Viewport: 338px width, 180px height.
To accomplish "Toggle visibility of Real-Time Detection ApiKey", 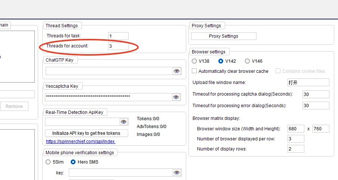I will [123, 122].
